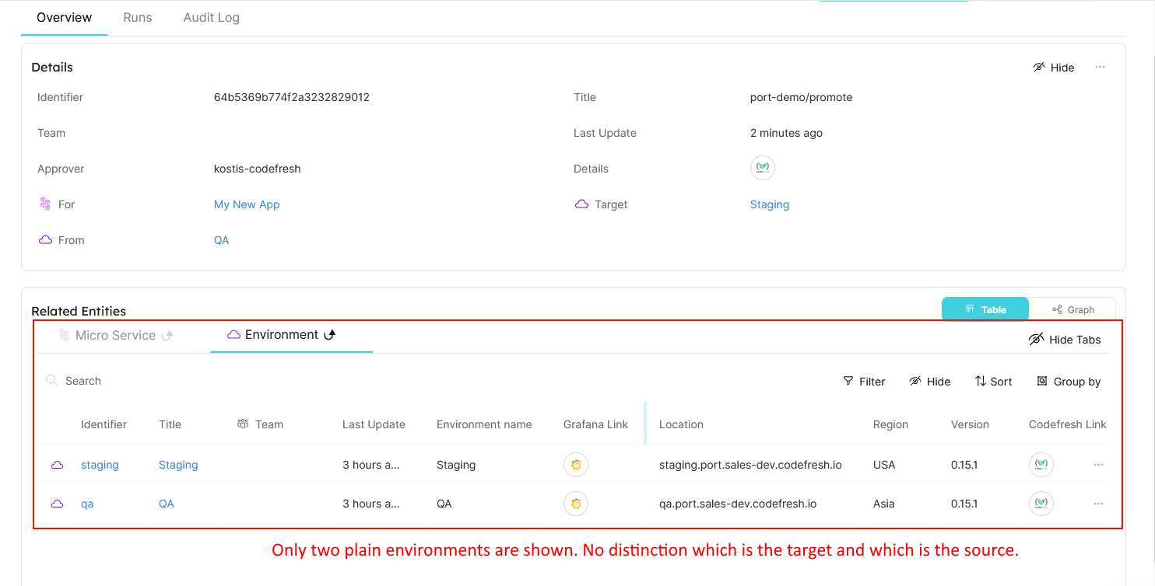Click qa.port.sales-dev.codefresh.io location cell
The image size is (1155, 586).
tap(738, 504)
